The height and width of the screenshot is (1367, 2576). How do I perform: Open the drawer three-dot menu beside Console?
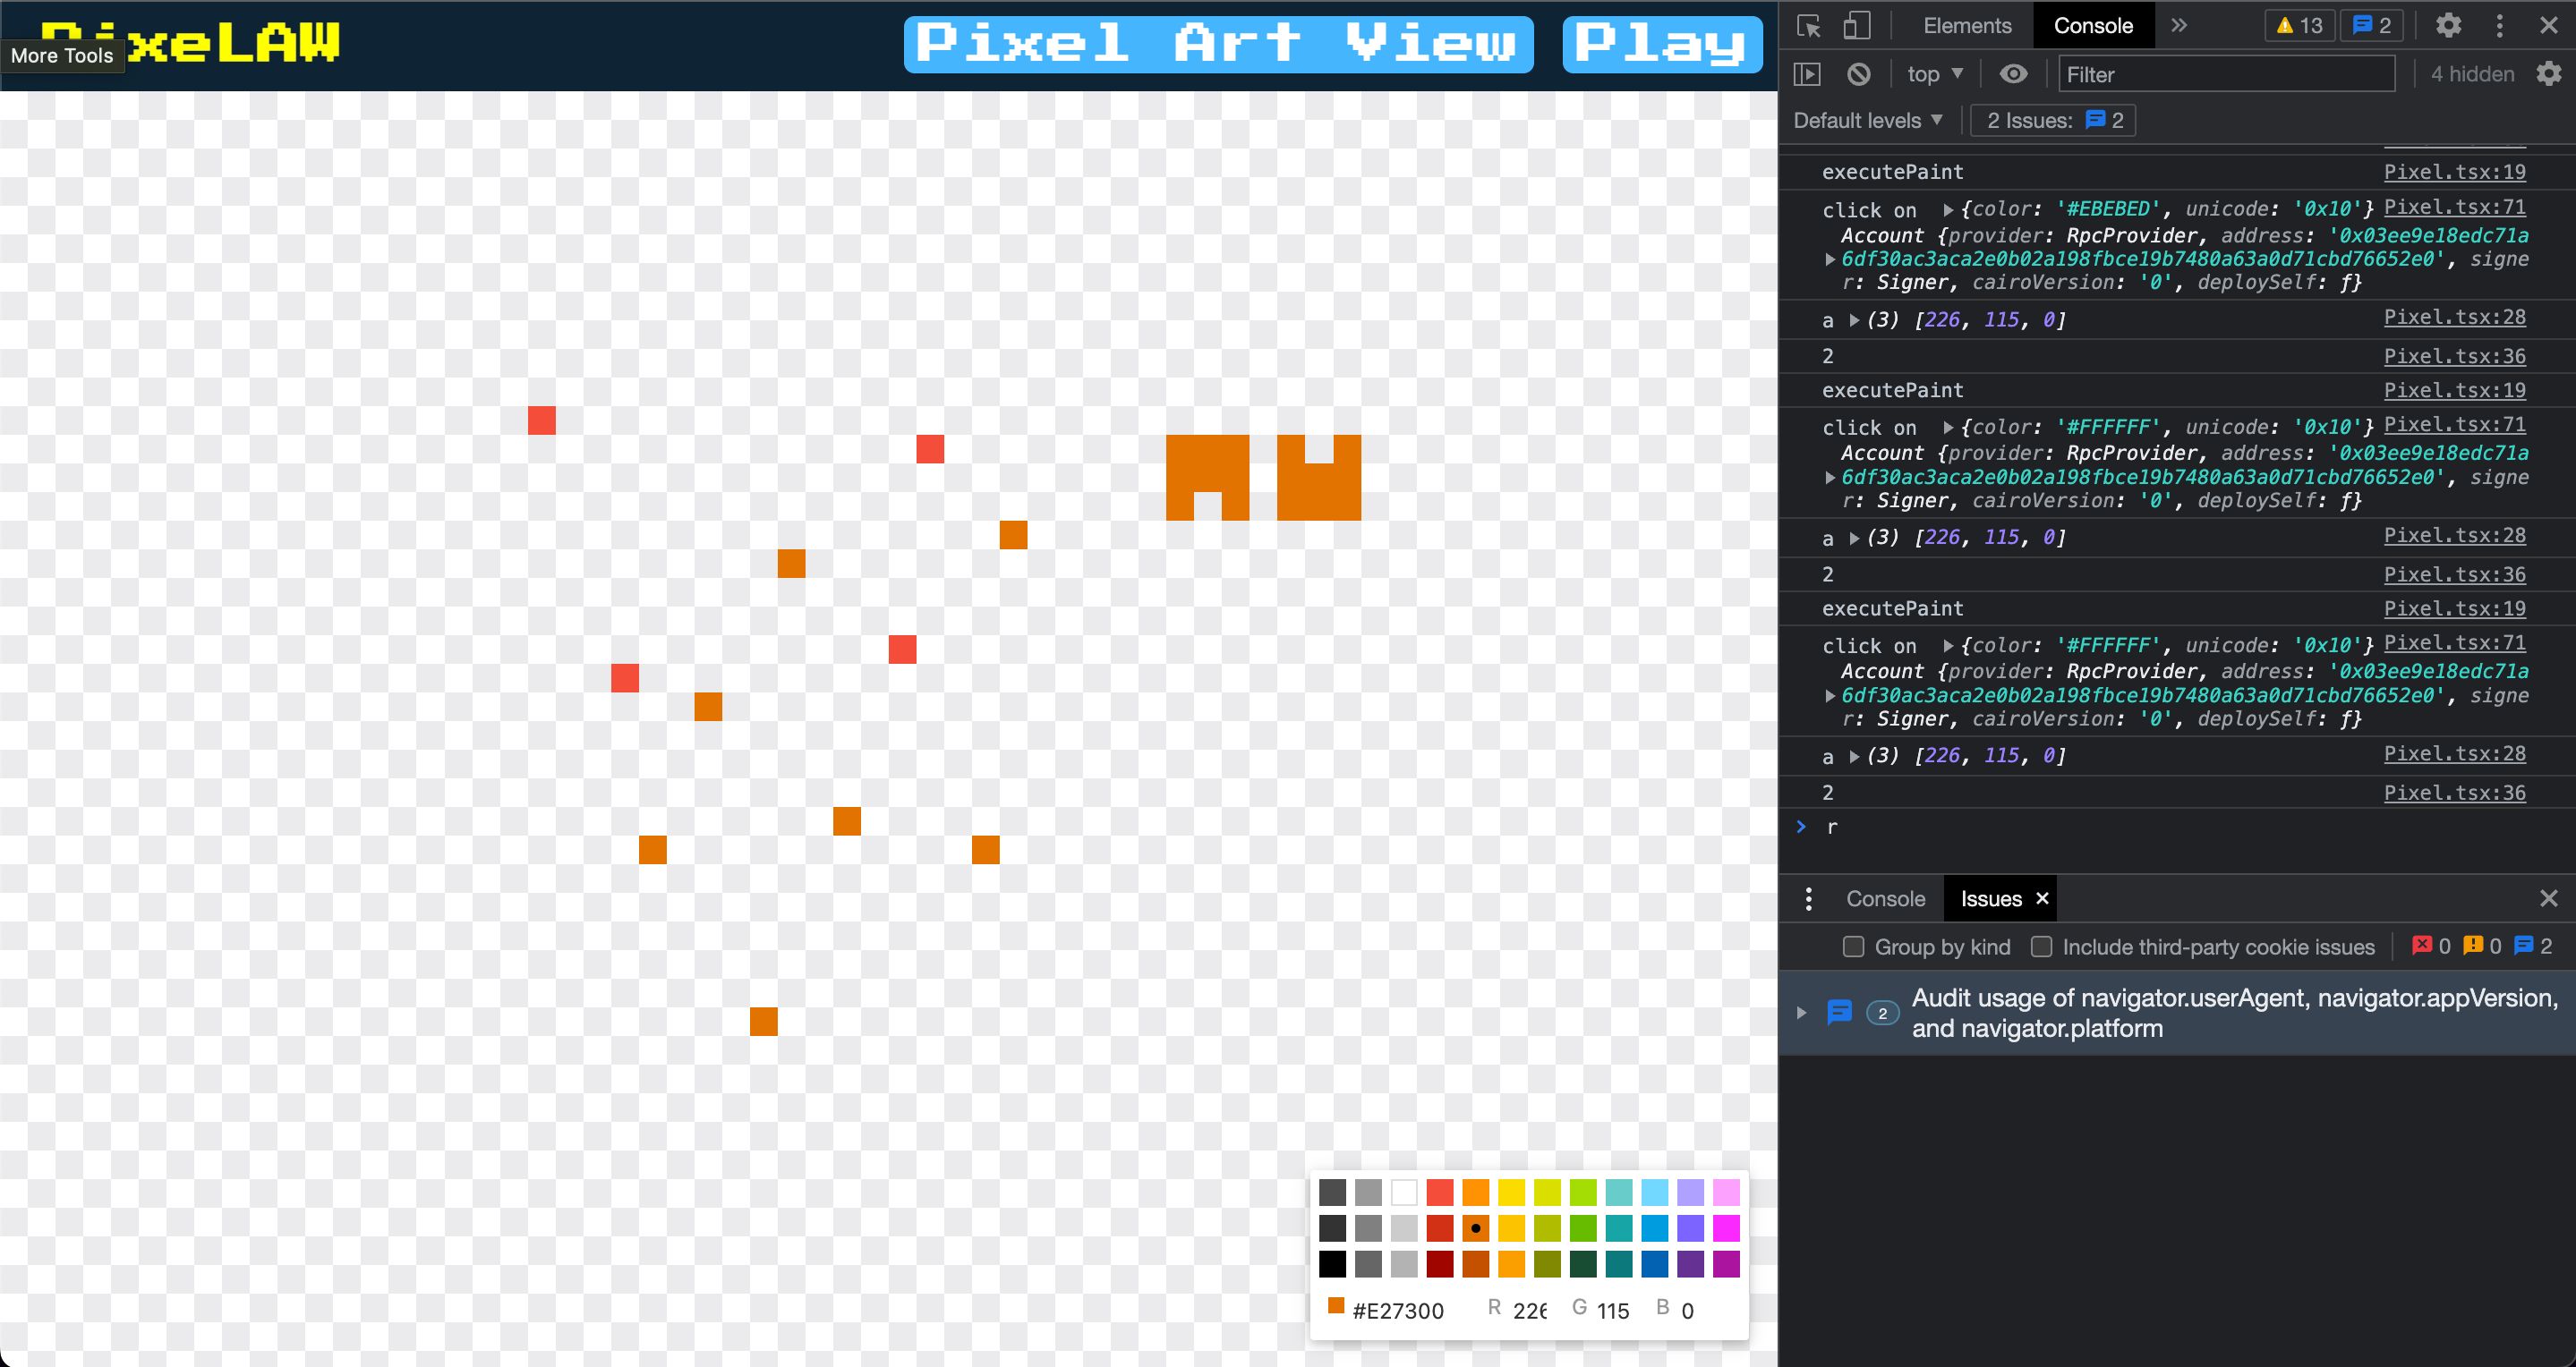pos(1808,898)
